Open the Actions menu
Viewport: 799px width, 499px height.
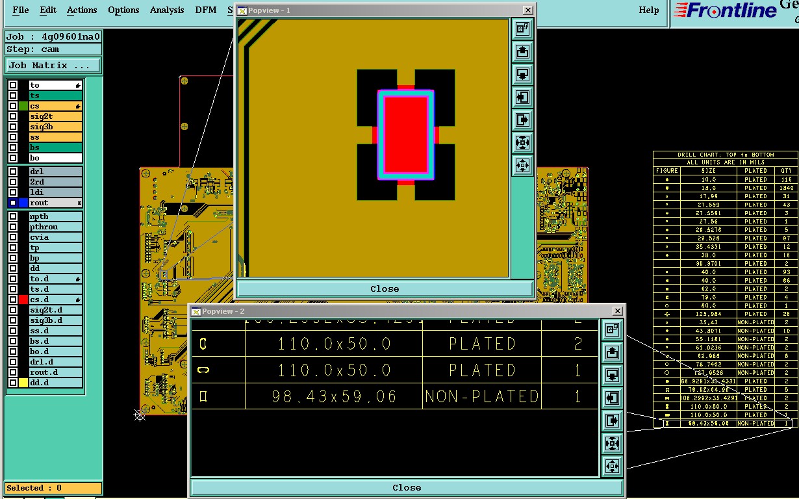coord(82,10)
